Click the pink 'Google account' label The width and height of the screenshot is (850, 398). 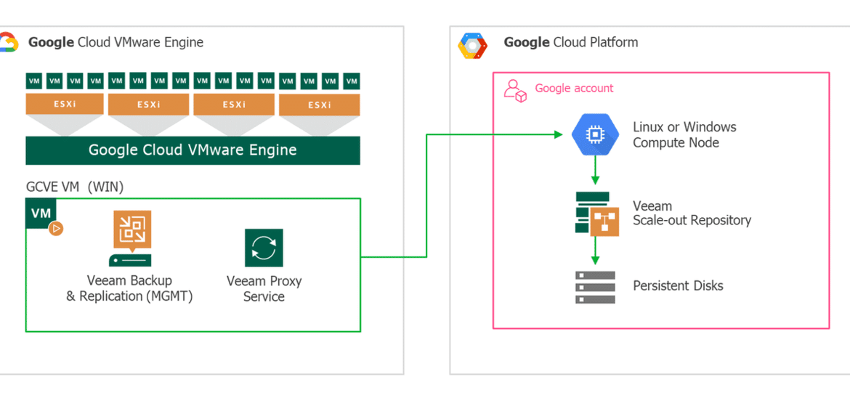coord(574,88)
